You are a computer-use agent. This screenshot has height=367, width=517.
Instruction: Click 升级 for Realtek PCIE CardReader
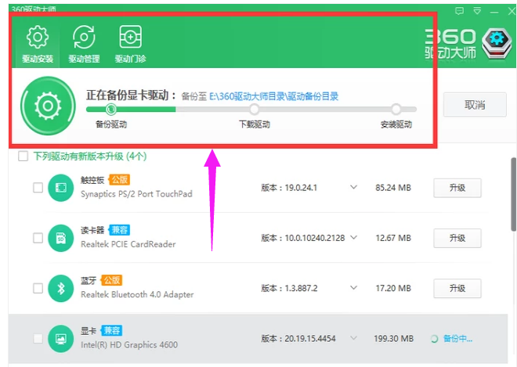(457, 238)
